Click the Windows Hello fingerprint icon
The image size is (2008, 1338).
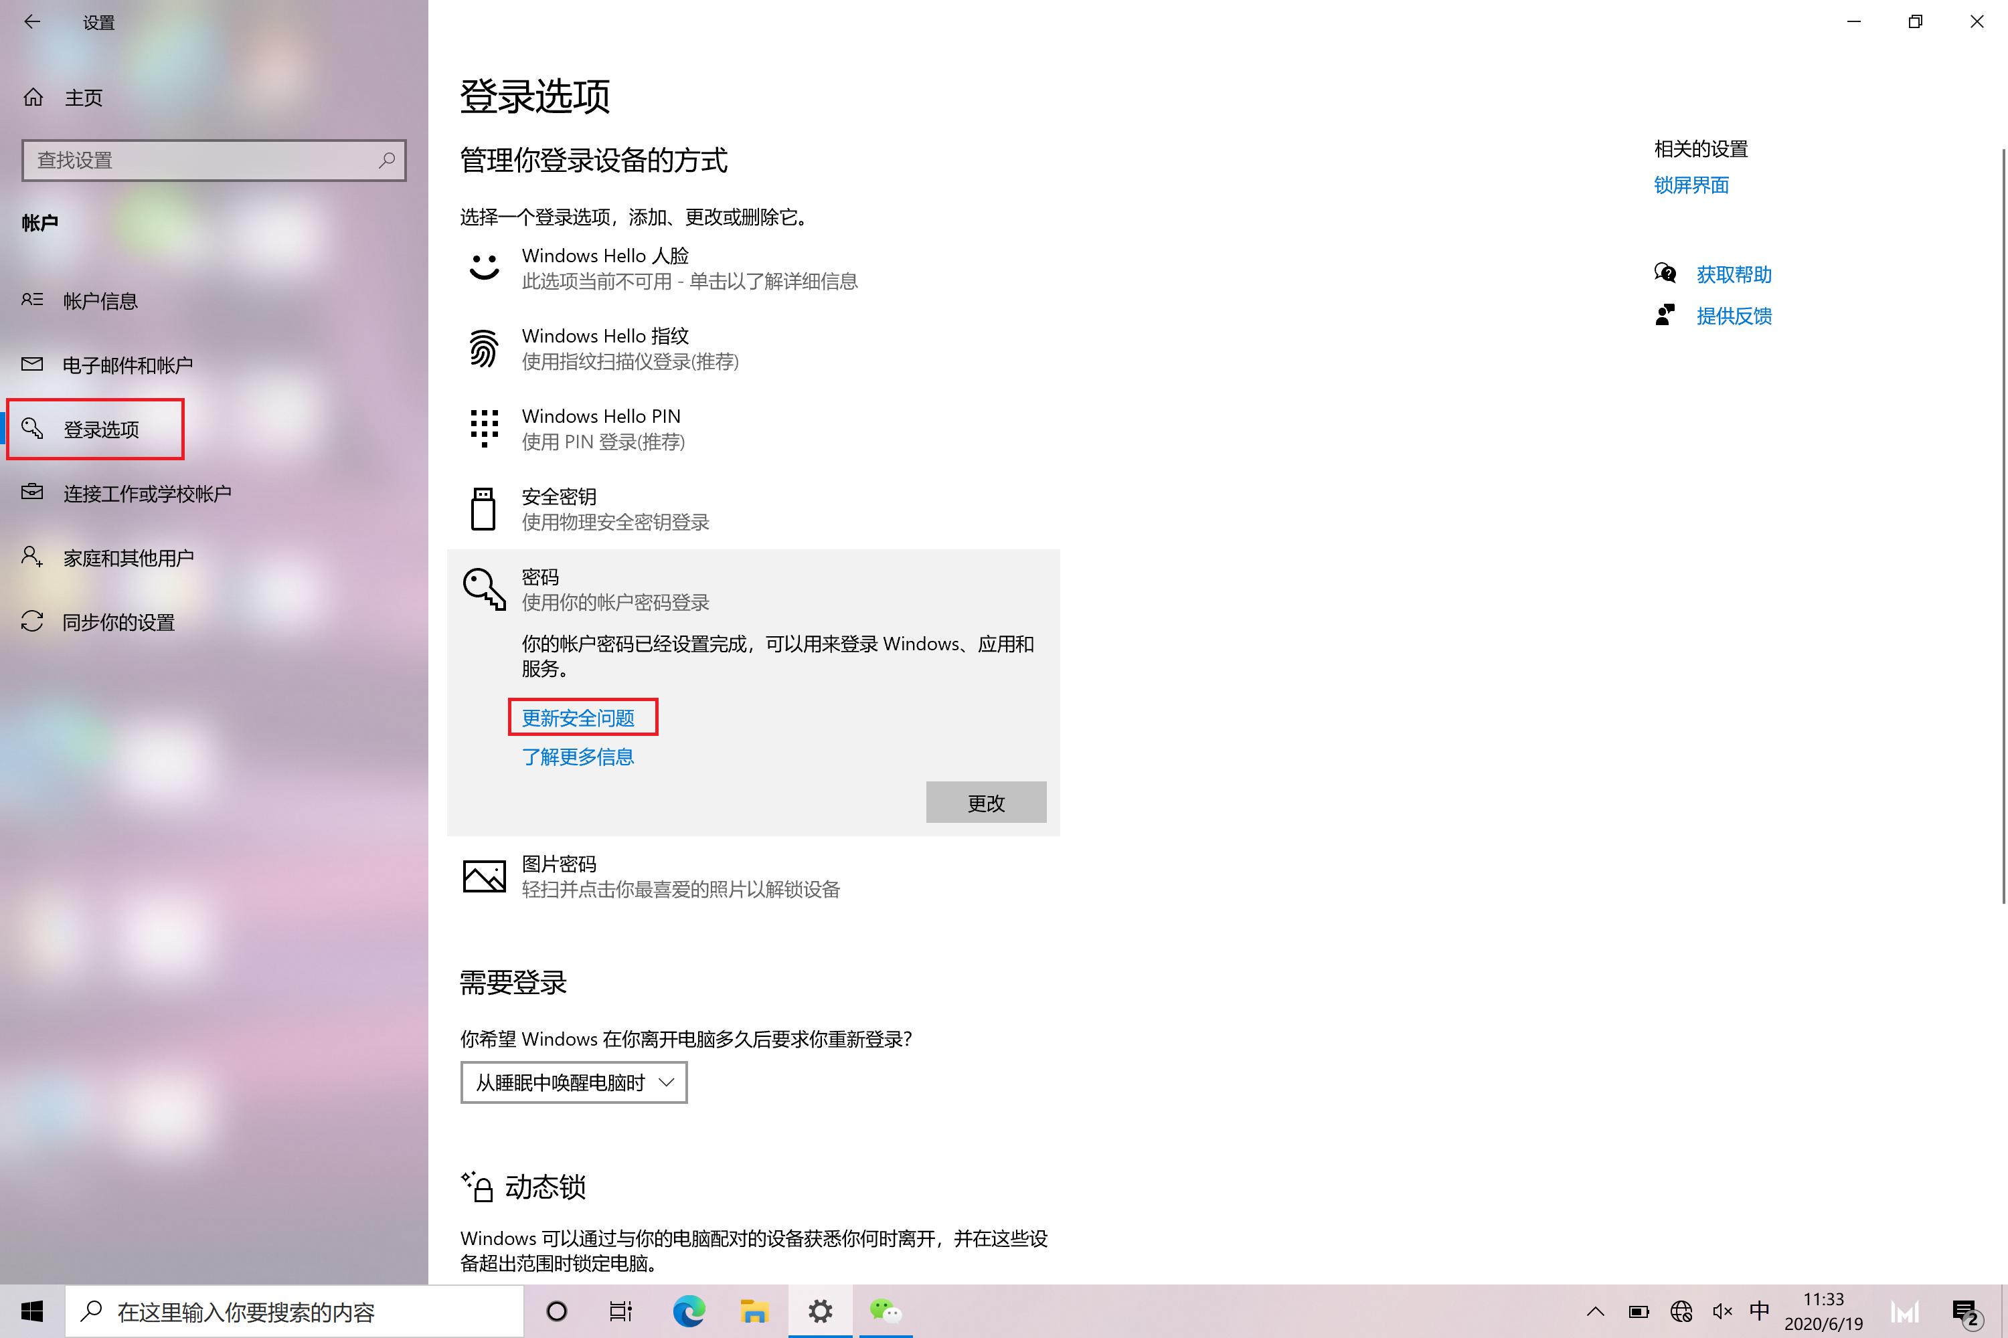[x=484, y=348]
